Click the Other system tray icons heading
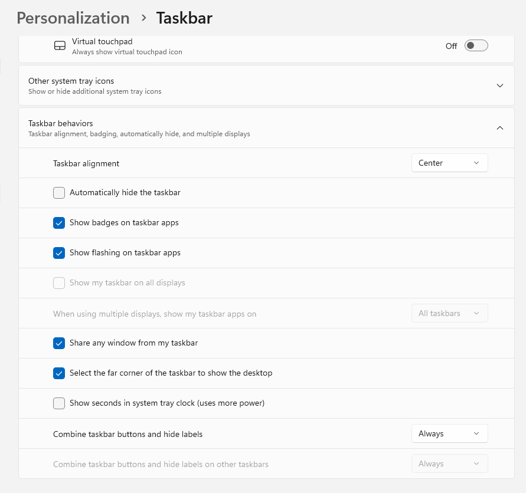 [x=71, y=81]
